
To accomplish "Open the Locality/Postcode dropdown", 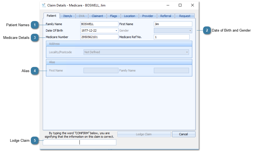I will pos(136,52).
